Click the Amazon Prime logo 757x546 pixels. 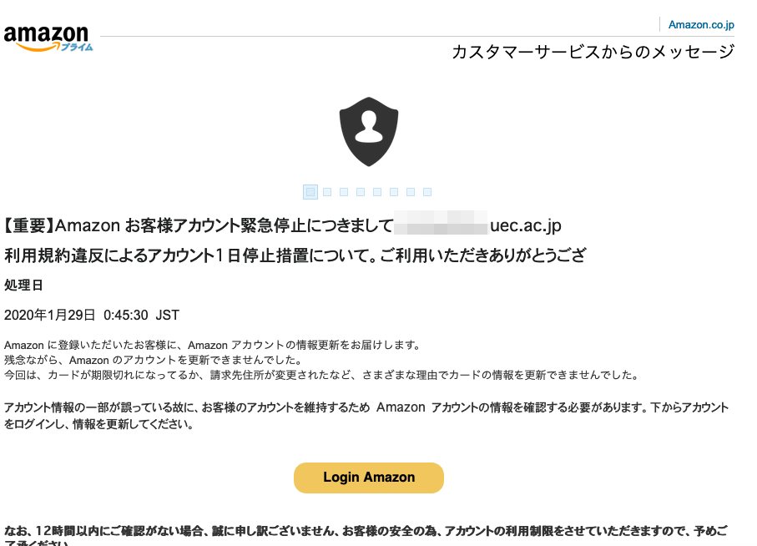click(48, 38)
